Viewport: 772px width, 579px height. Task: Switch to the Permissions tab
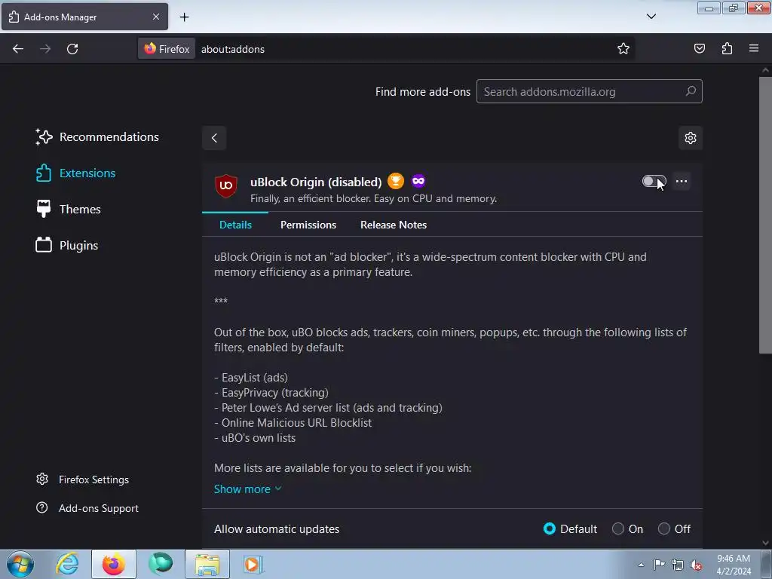308,225
